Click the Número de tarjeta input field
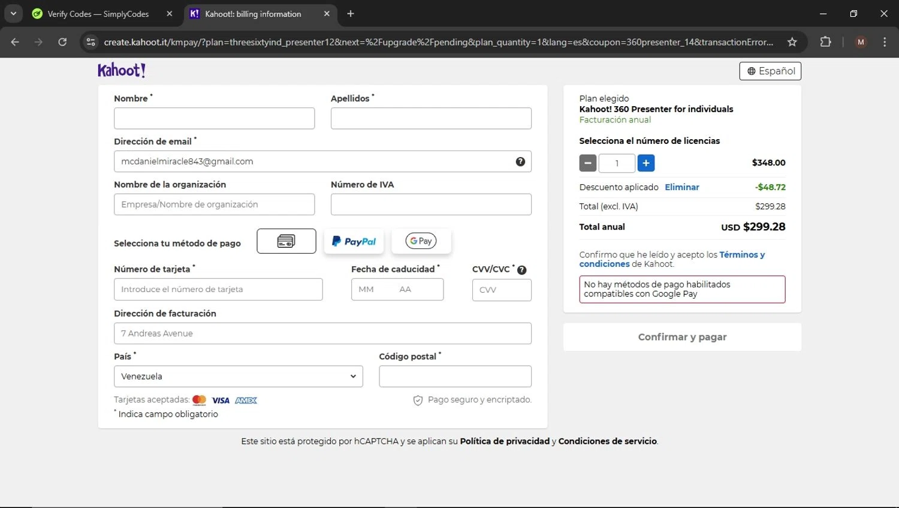The image size is (899, 508). click(218, 290)
